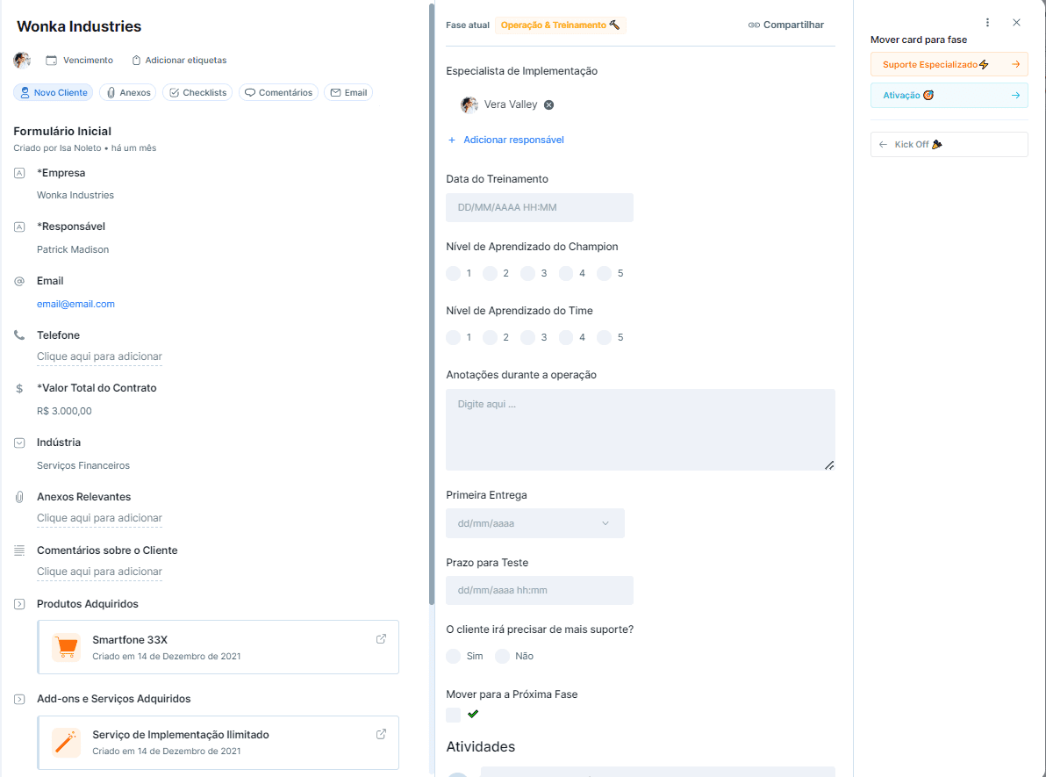Image resolution: width=1046 pixels, height=777 pixels.
Task: Add a comment under Comentários sobre o Cliente
Action: (x=99, y=572)
